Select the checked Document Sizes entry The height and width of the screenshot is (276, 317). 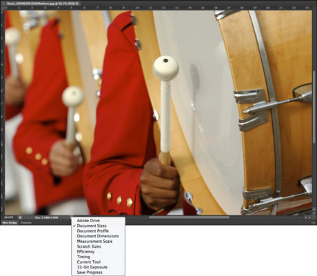[x=99, y=226]
